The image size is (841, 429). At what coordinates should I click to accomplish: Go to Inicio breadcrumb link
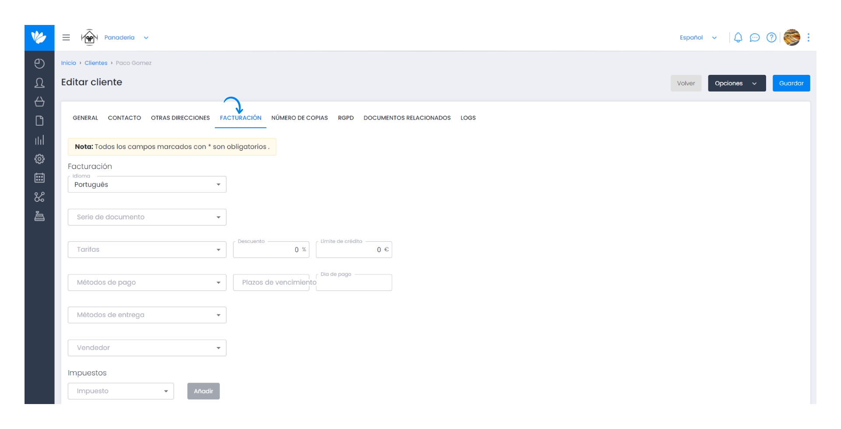tap(68, 63)
